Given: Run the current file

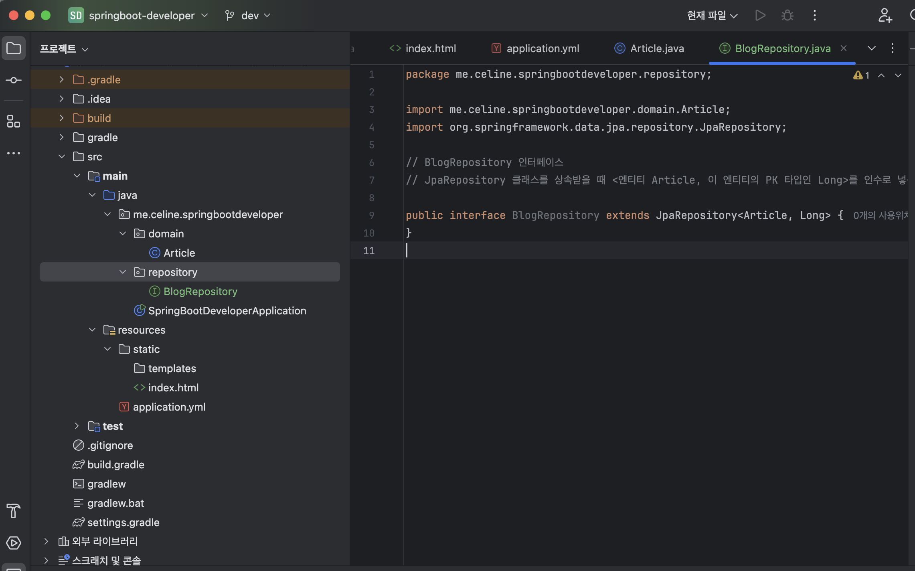Looking at the screenshot, I should 760,16.
